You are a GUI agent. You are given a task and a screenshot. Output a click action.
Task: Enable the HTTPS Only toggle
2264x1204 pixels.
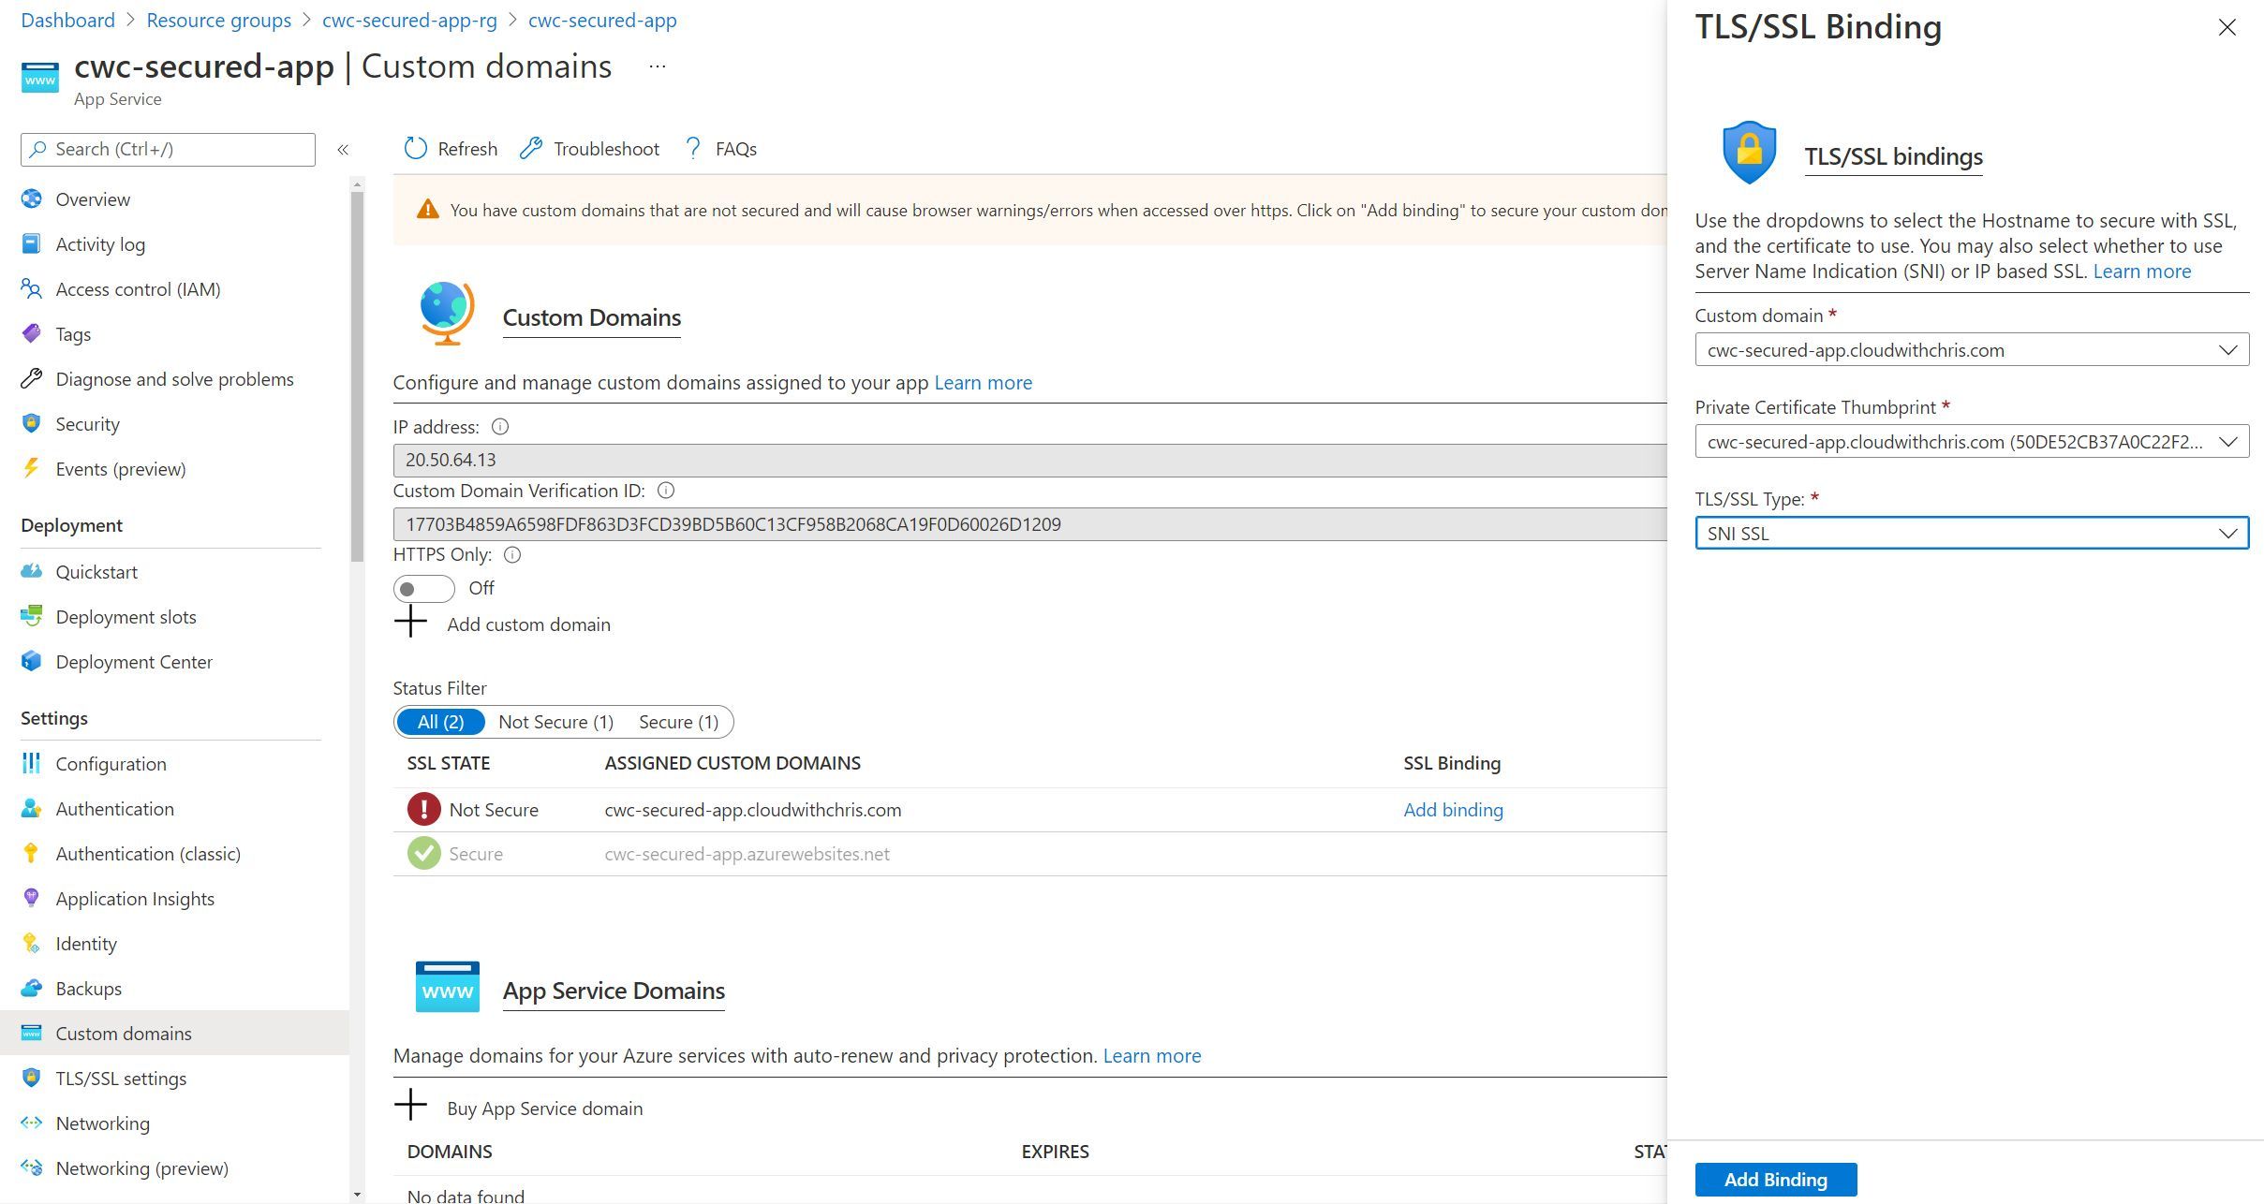pos(423,588)
